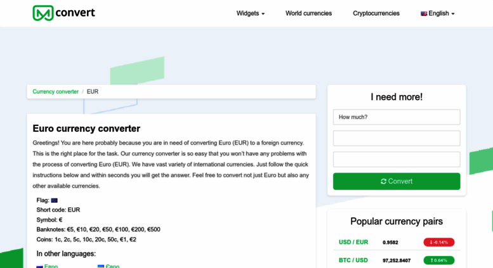Focus the How much? amount field
The height and width of the screenshot is (268, 493).
[x=397, y=117]
